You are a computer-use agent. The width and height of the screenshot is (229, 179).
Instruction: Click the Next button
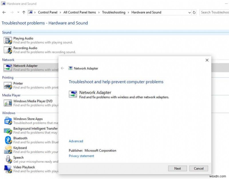[x=177, y=168]
